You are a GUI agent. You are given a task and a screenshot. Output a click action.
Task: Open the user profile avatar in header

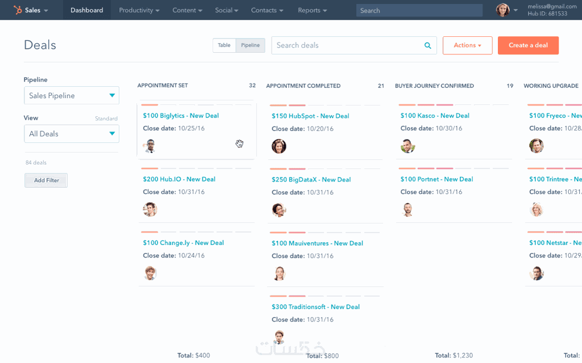[x=502, y=10]
